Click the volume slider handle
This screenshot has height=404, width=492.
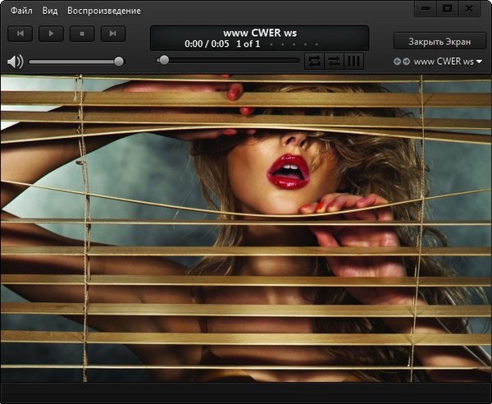[119, 61]
